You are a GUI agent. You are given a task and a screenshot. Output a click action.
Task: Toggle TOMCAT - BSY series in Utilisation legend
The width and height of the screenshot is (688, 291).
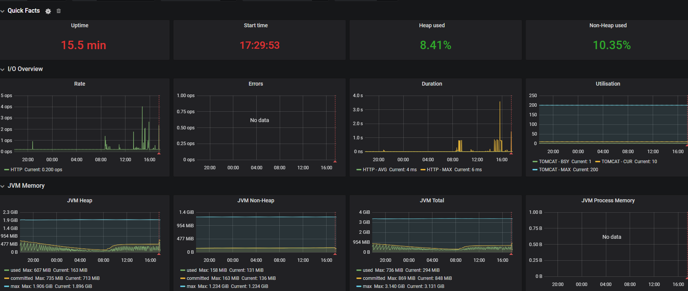click(x=554, y=162)
